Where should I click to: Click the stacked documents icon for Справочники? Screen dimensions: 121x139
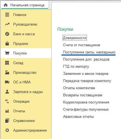coord(7,121)
